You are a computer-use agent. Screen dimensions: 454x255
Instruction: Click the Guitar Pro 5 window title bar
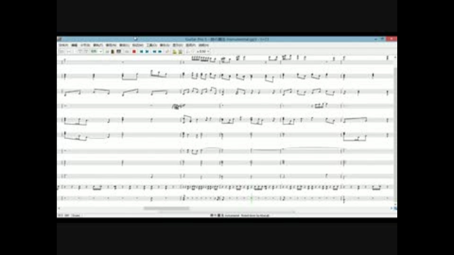coord(227,39)
